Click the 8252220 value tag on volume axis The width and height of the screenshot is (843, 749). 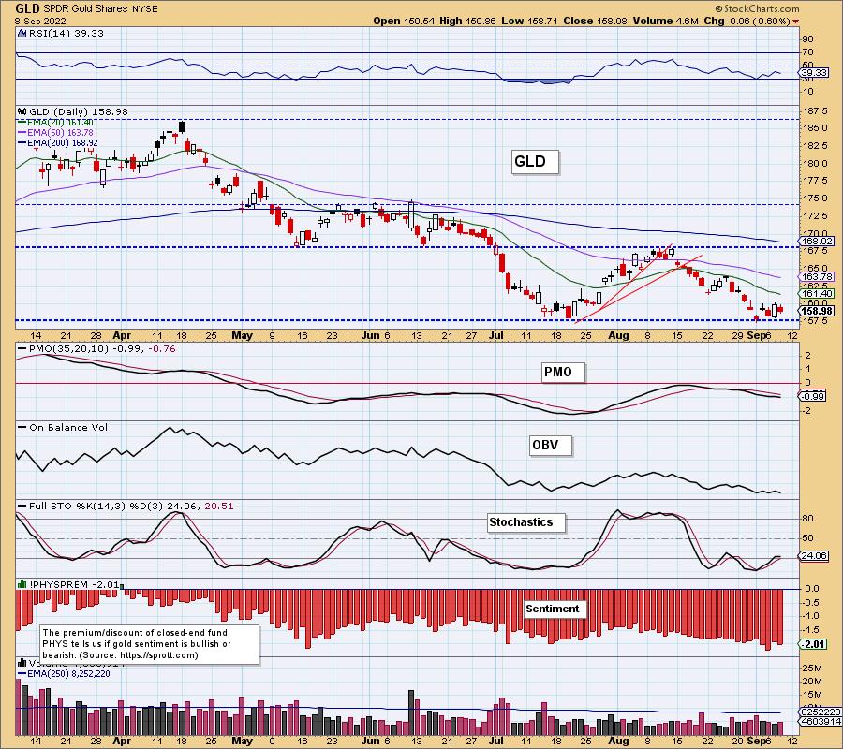point(820,712)
